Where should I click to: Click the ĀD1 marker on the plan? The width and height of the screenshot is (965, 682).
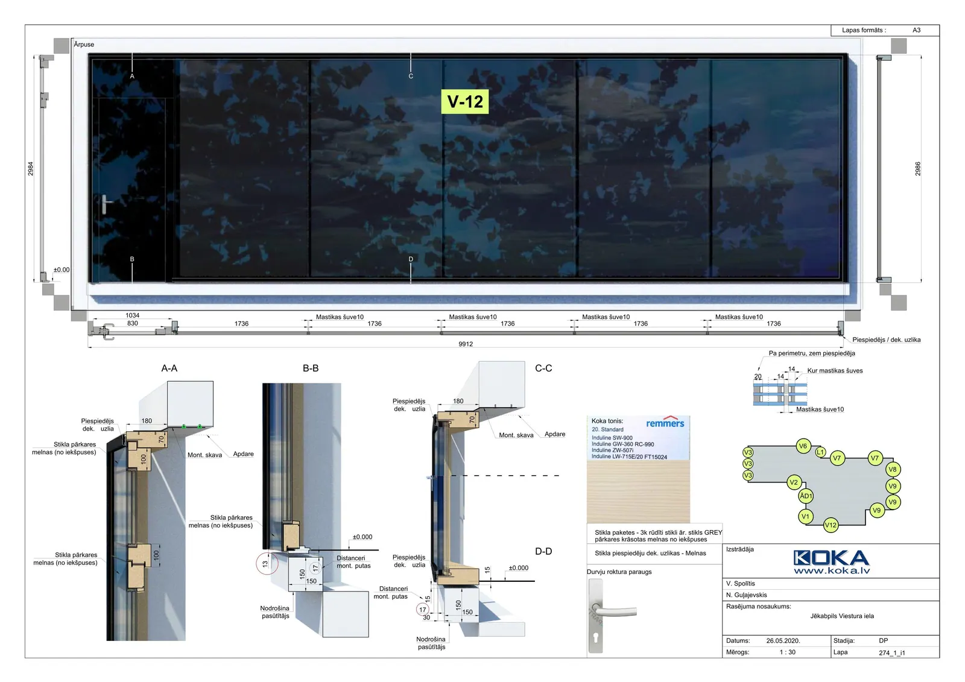tap(806, 496)
